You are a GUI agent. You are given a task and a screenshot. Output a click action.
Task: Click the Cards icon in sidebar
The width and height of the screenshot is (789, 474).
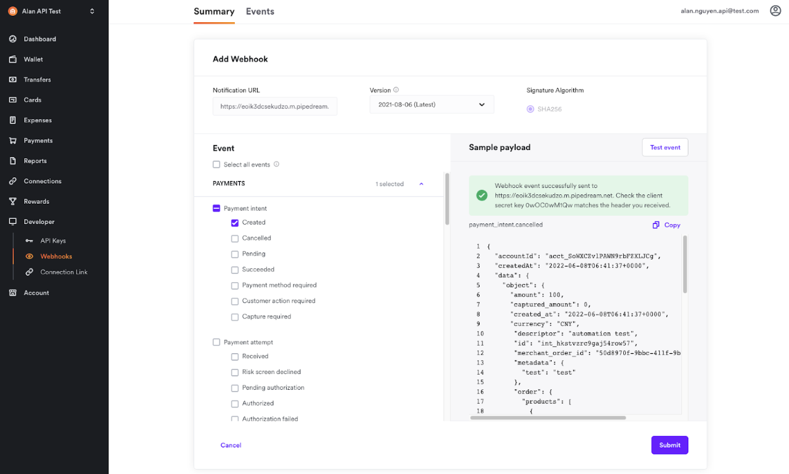13,100
